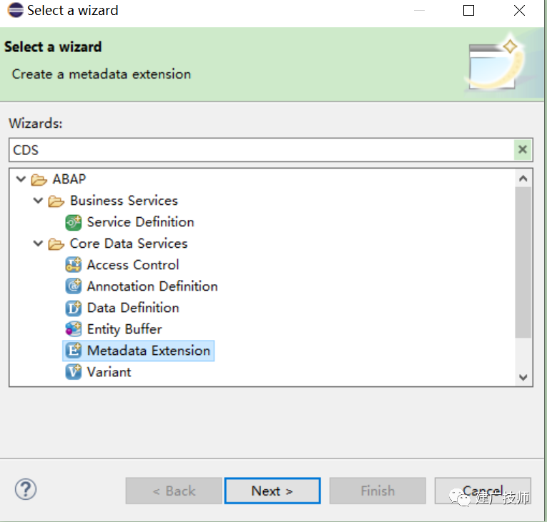547x522 pixels.
Task: Clear the CDS filter text with the X
Action: pyautogui.click(x=523, y=150)
